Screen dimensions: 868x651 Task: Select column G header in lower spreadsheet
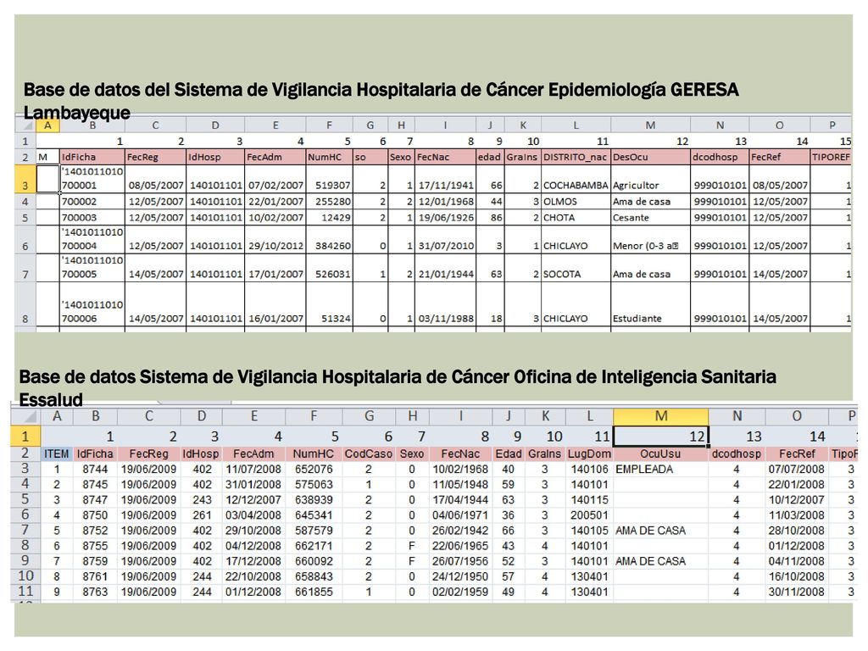click(369, 415)
